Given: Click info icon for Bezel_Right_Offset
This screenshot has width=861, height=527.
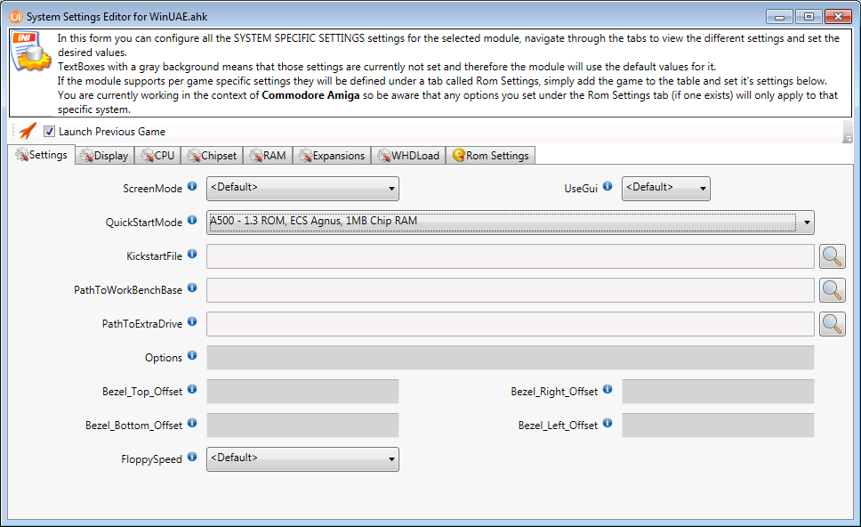Looking at the screenshot, I should (x=608, y=390).
